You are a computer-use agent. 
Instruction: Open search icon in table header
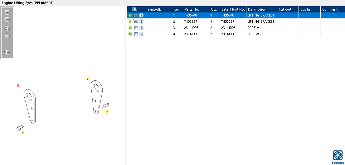click(x=135, y=9)
